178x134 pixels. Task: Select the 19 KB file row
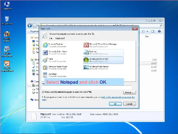(x=149, y=63)
